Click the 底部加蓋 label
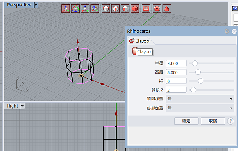The image size is (238, 151). pos(155,108)
